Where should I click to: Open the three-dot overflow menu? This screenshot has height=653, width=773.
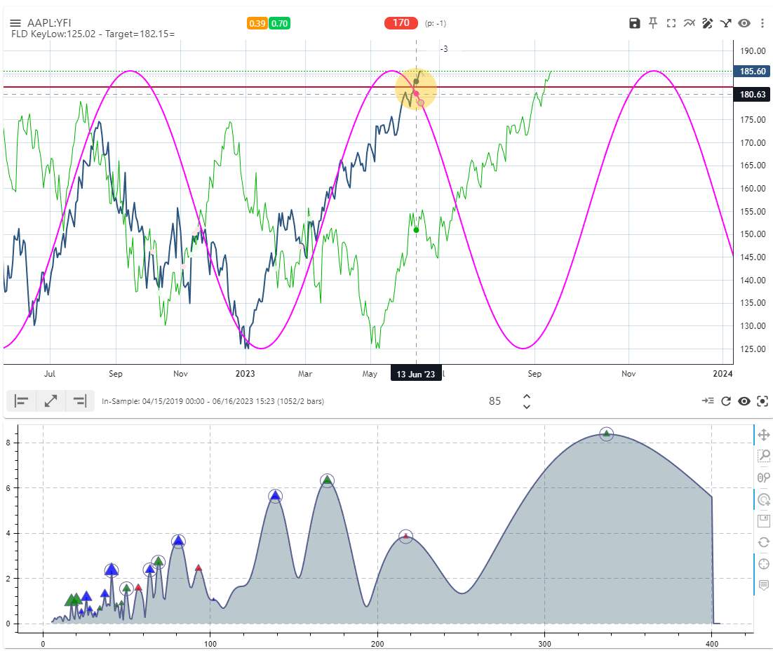[763, 22]
